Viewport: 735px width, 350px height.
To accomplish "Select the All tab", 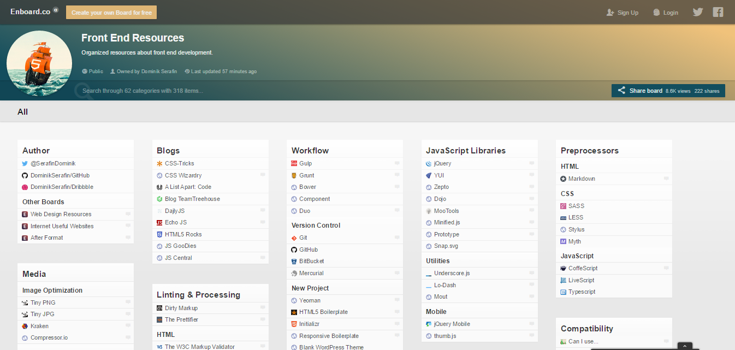I will 22,112.
